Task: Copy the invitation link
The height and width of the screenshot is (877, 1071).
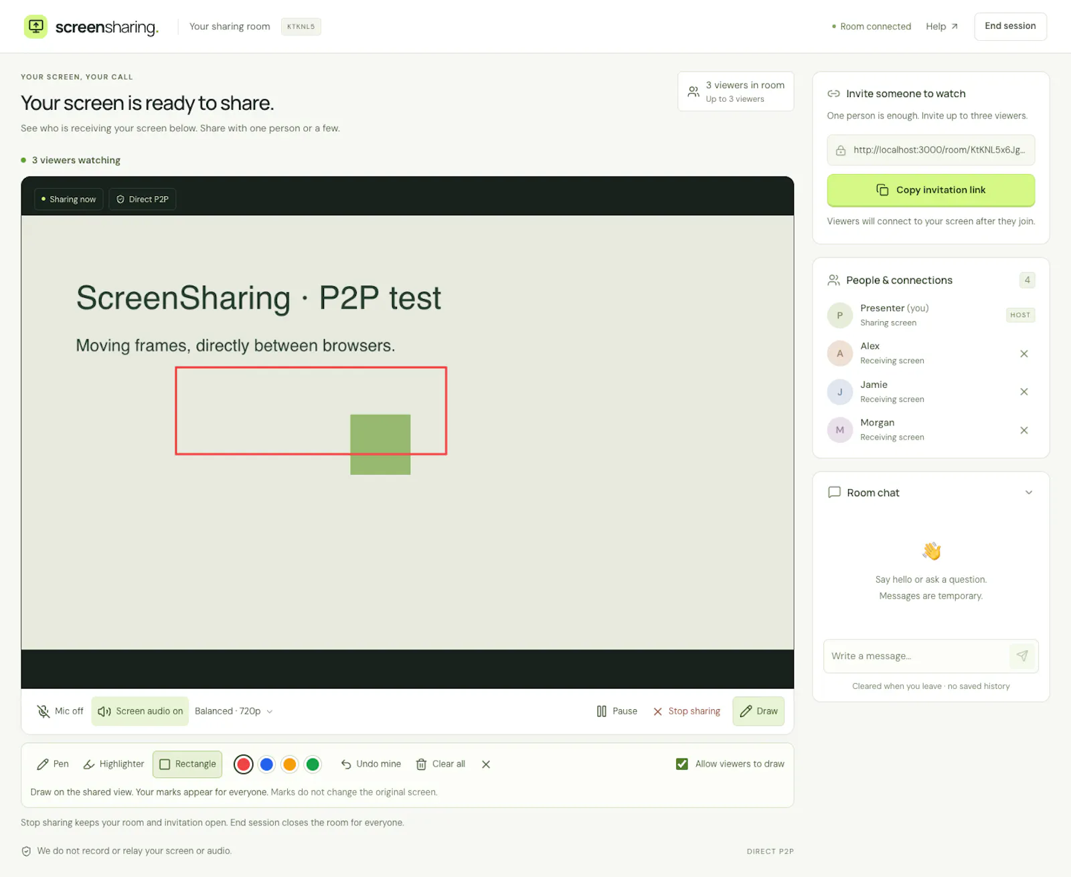Action: (x=930, y=191)
